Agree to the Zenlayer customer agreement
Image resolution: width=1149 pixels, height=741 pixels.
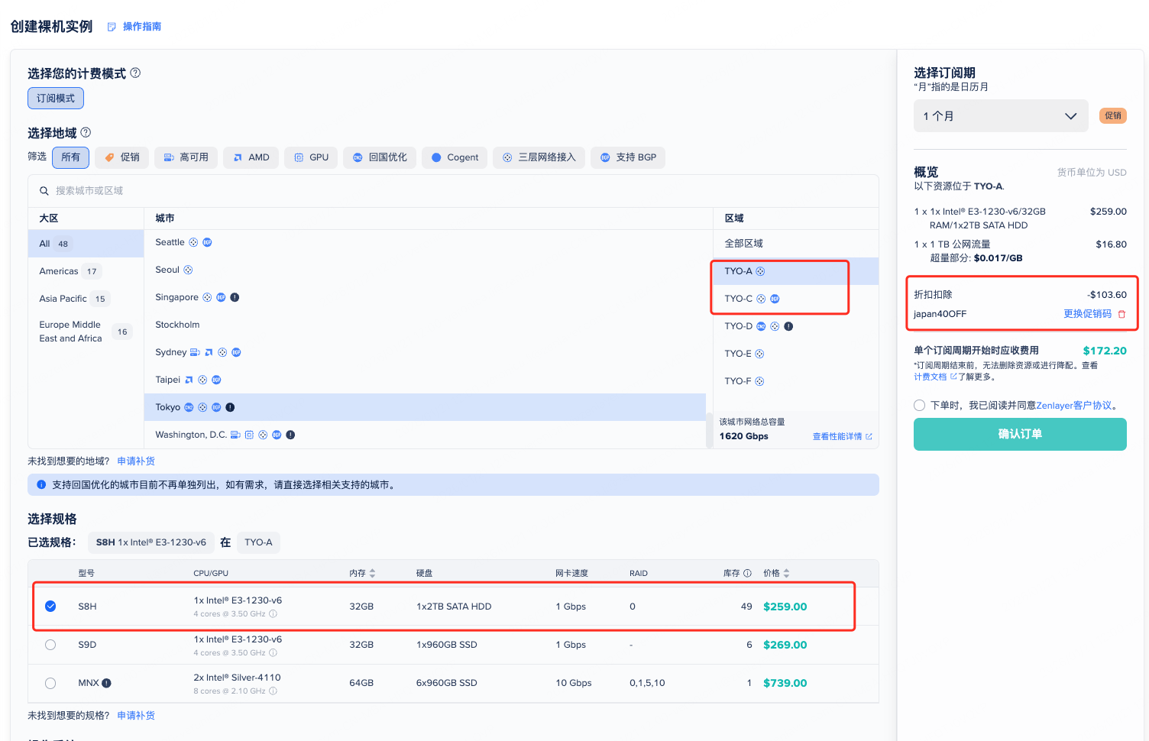(920, 406)
